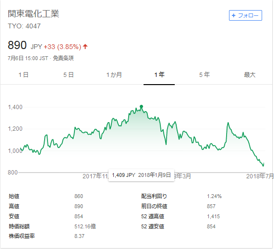This screenshot has width=277, height=249.
Task: Click the 前日の終値 value 857
Action: tap(211, 206)
